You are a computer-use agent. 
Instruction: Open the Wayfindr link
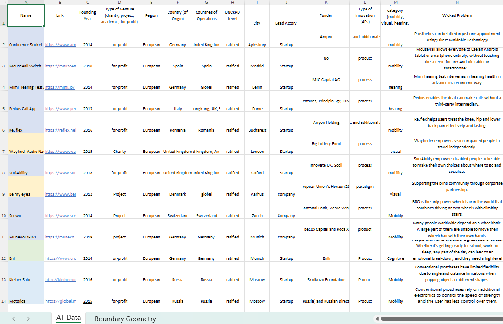[x=61, y=152]
